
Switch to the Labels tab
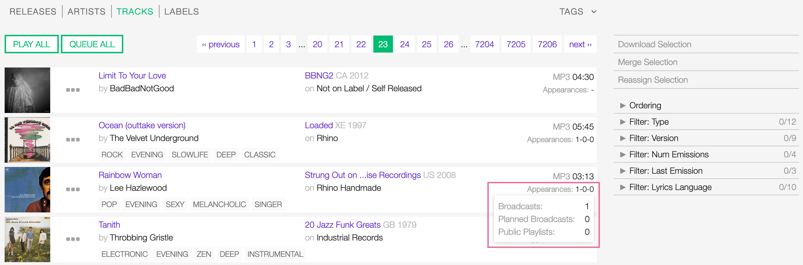coord(181,12)
